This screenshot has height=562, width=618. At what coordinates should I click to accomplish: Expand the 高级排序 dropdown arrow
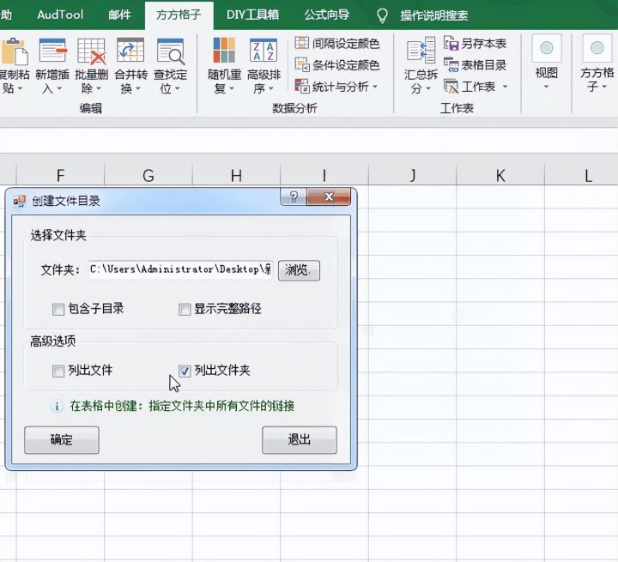click(x=270, y=89)
